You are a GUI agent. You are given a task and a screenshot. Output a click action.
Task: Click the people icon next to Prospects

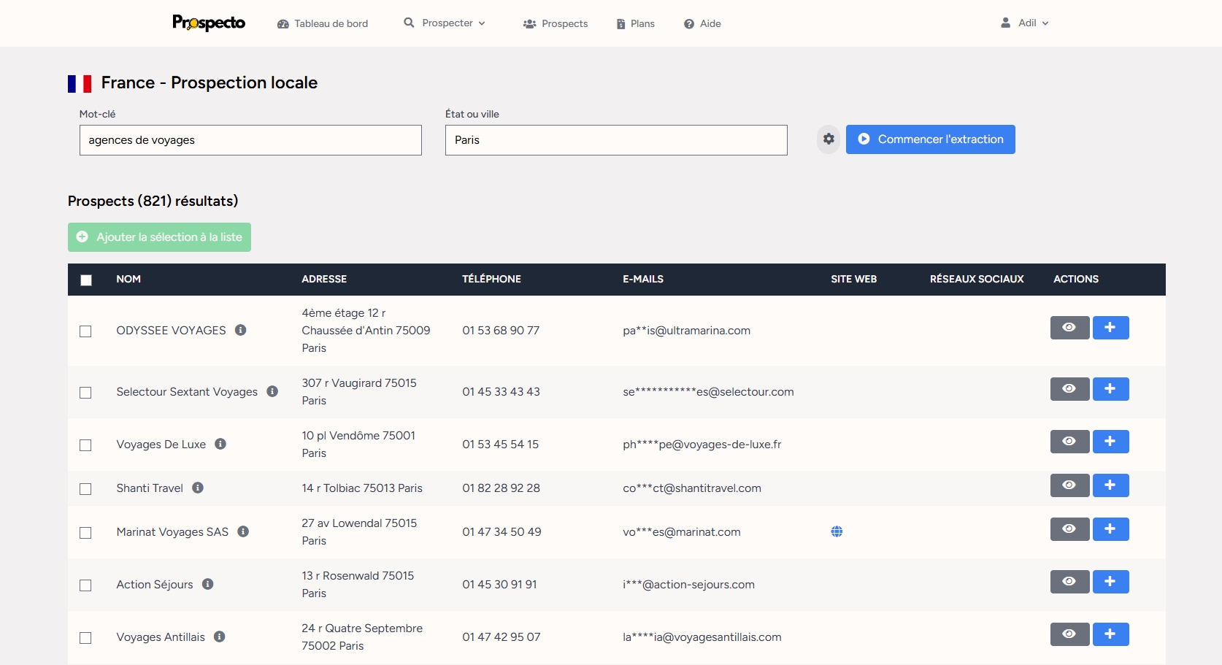pyautogui.click(x=529, y=23)
